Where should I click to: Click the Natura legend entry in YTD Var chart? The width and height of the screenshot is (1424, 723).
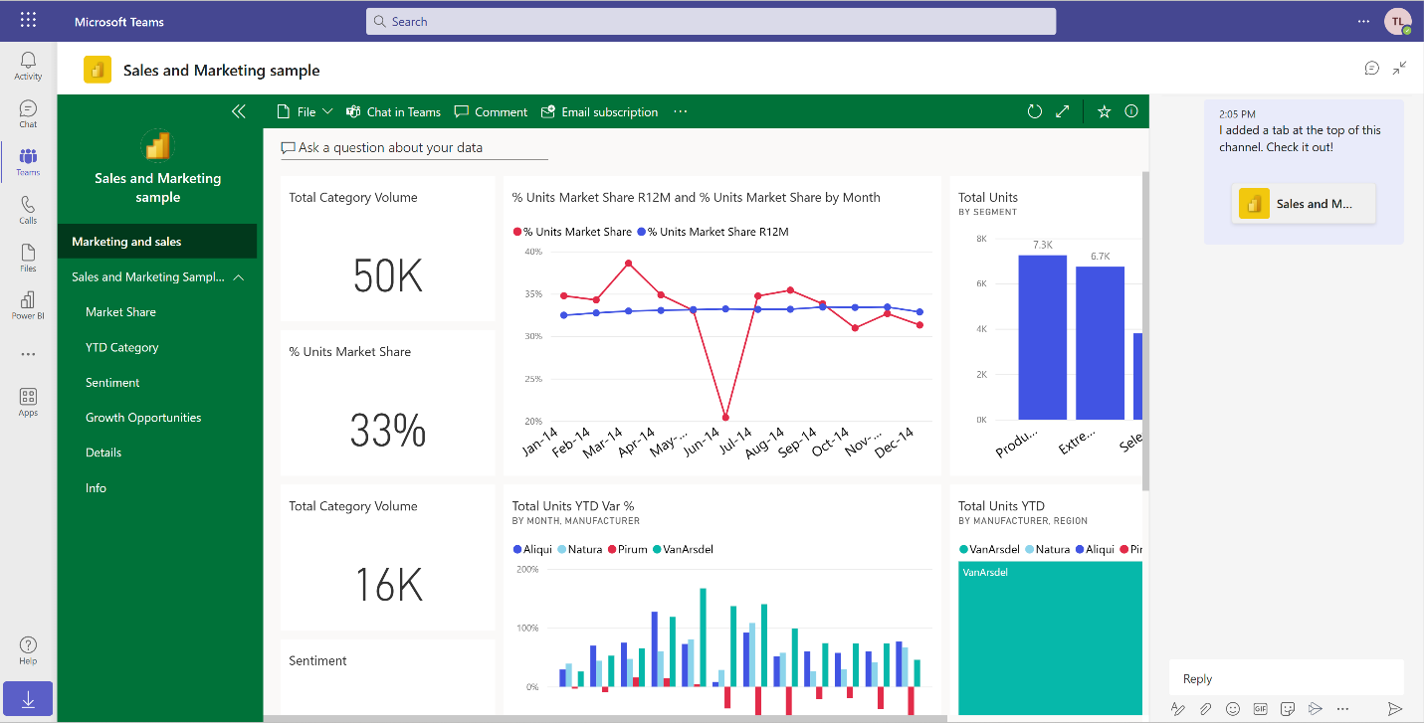coord(579,549)
